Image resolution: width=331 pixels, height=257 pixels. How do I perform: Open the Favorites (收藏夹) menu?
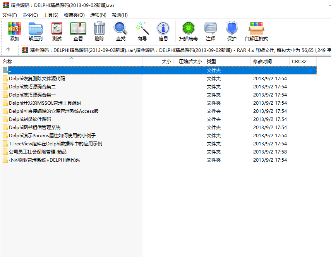coord(74,15)
